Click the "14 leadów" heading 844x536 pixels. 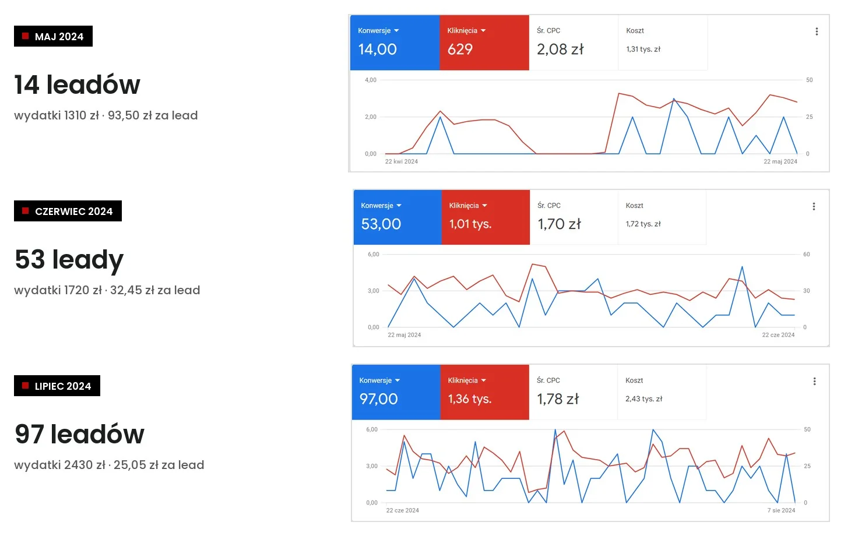(77, 85)
